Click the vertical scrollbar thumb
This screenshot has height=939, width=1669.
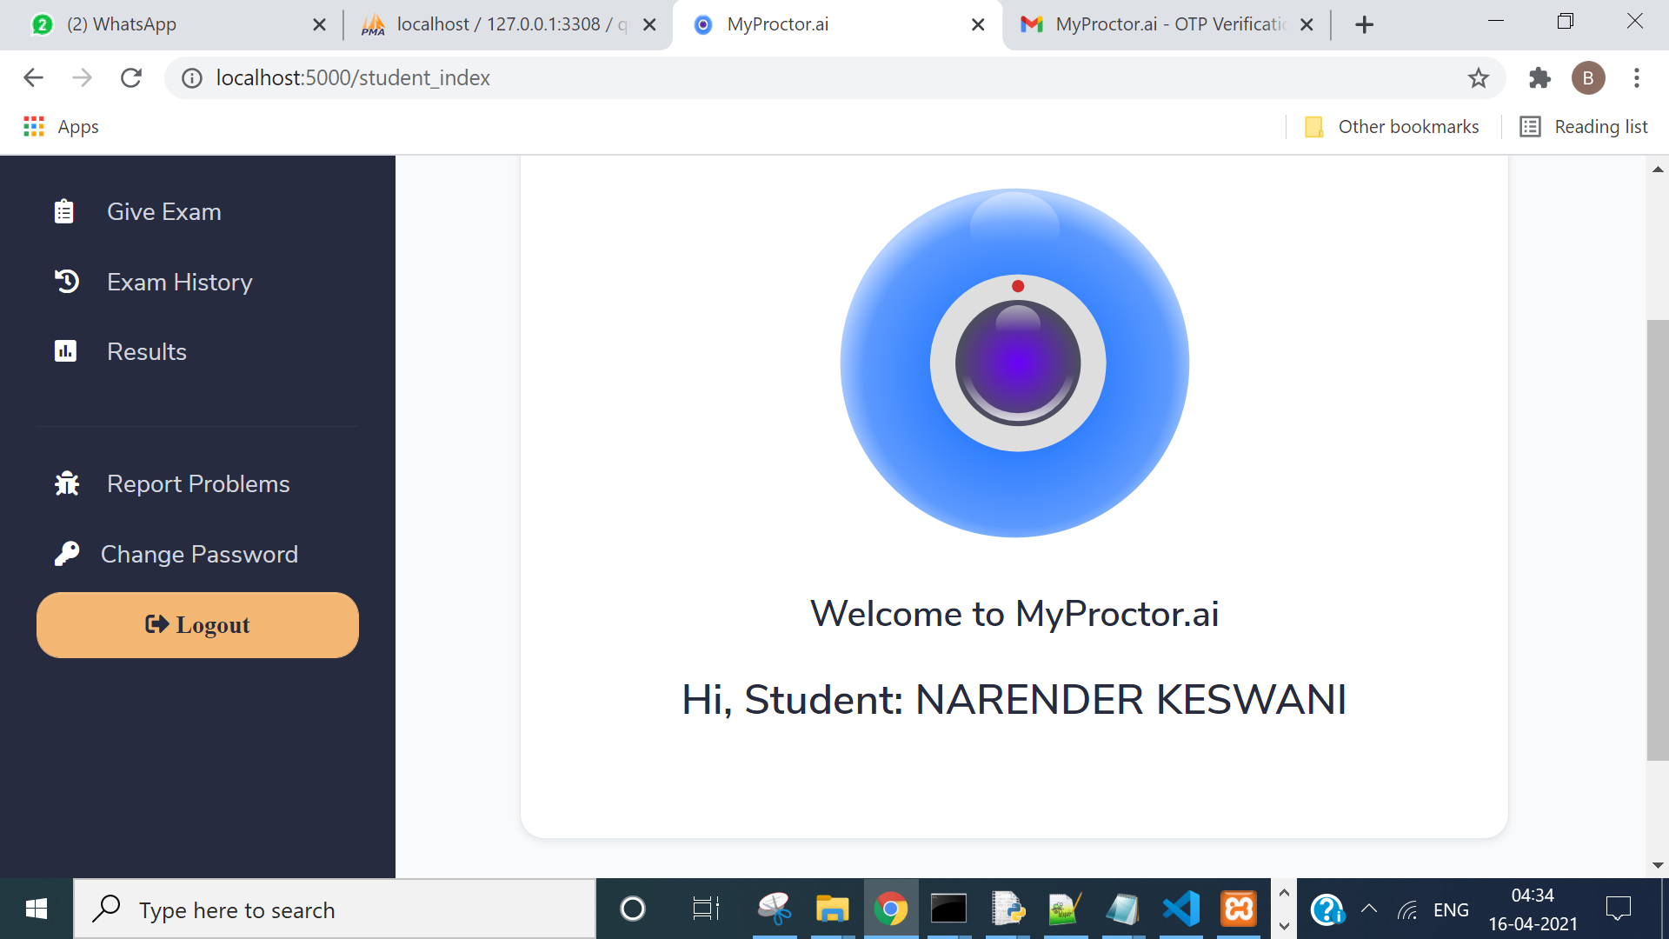pyautogui.click(x=1658, y=540)
